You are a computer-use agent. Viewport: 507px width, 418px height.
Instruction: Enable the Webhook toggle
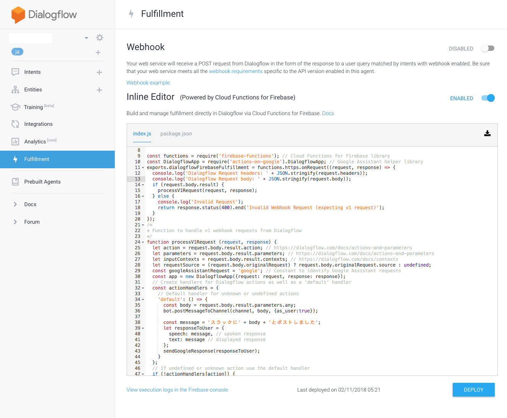(x=488, y=49)
